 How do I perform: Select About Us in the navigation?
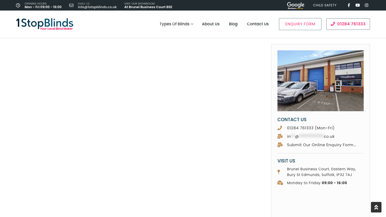tap(210, 24)
